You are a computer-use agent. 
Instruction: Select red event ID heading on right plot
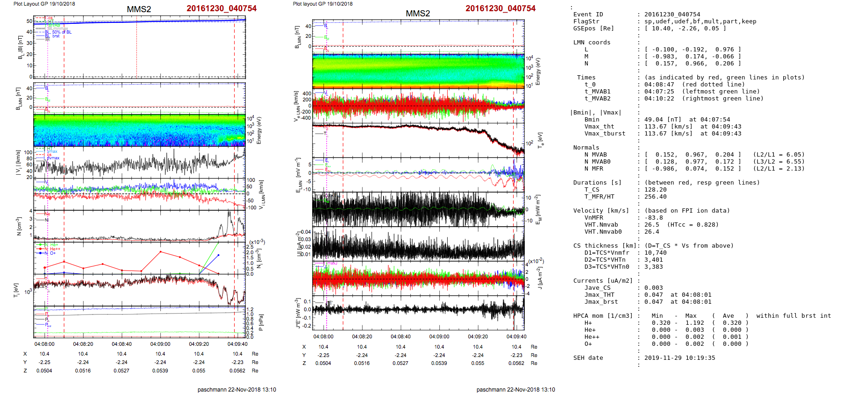pyautogui.click(x=500, y=8)
